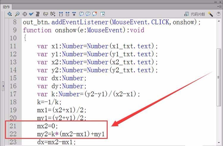
Task: Click the out_btn.addEventListener code line
Action: coord(111,22)
